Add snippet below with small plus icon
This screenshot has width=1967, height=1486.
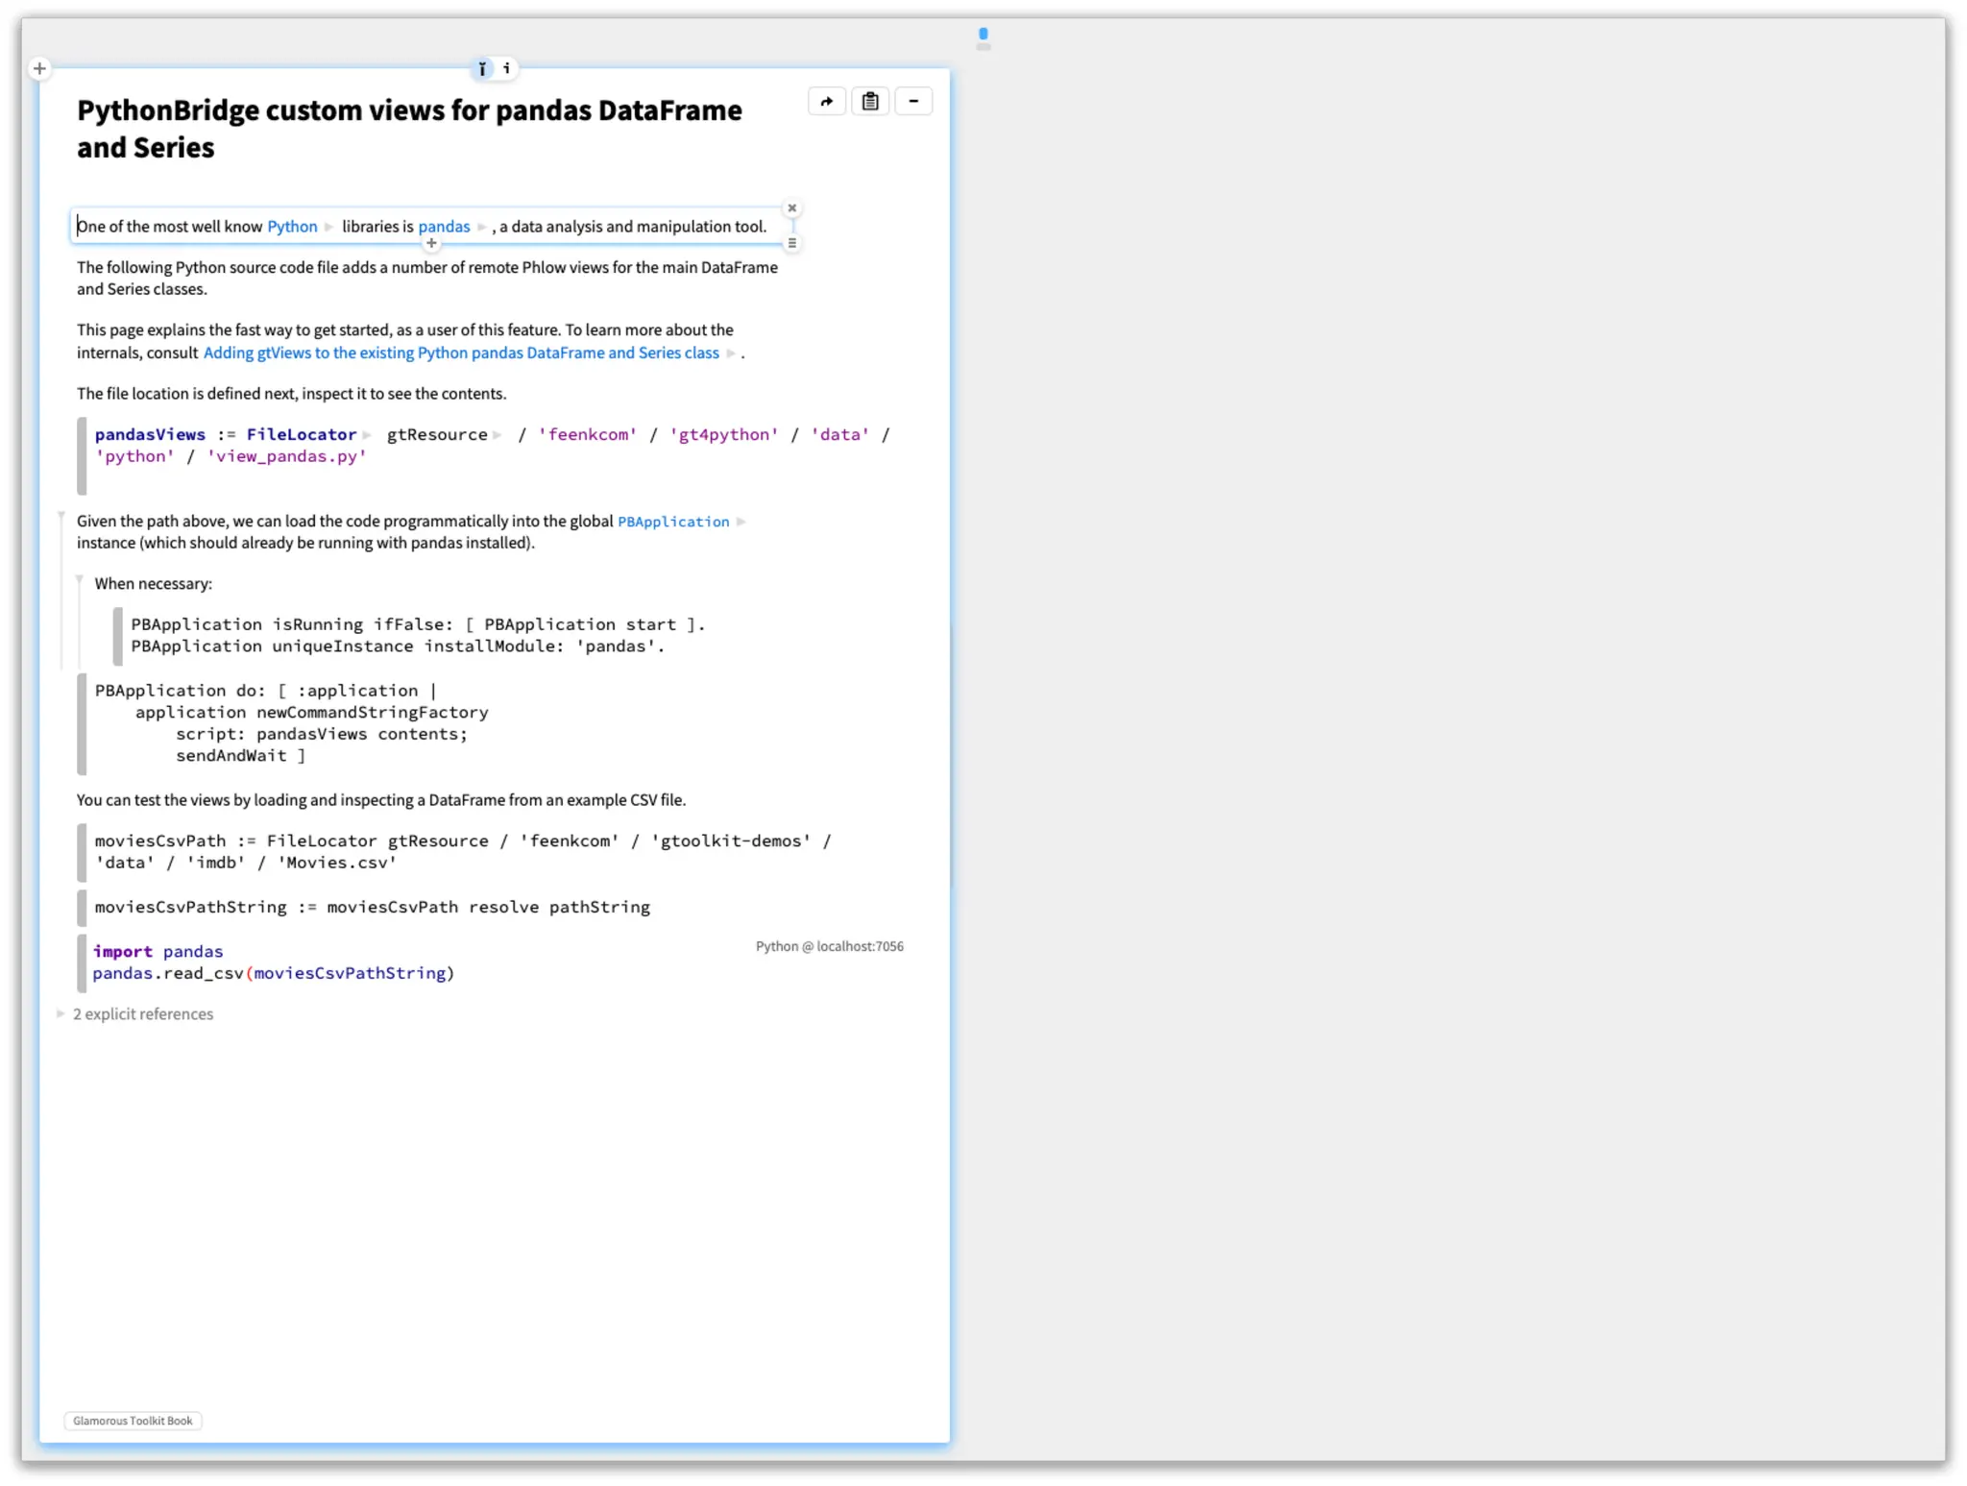tap(431, 244)
